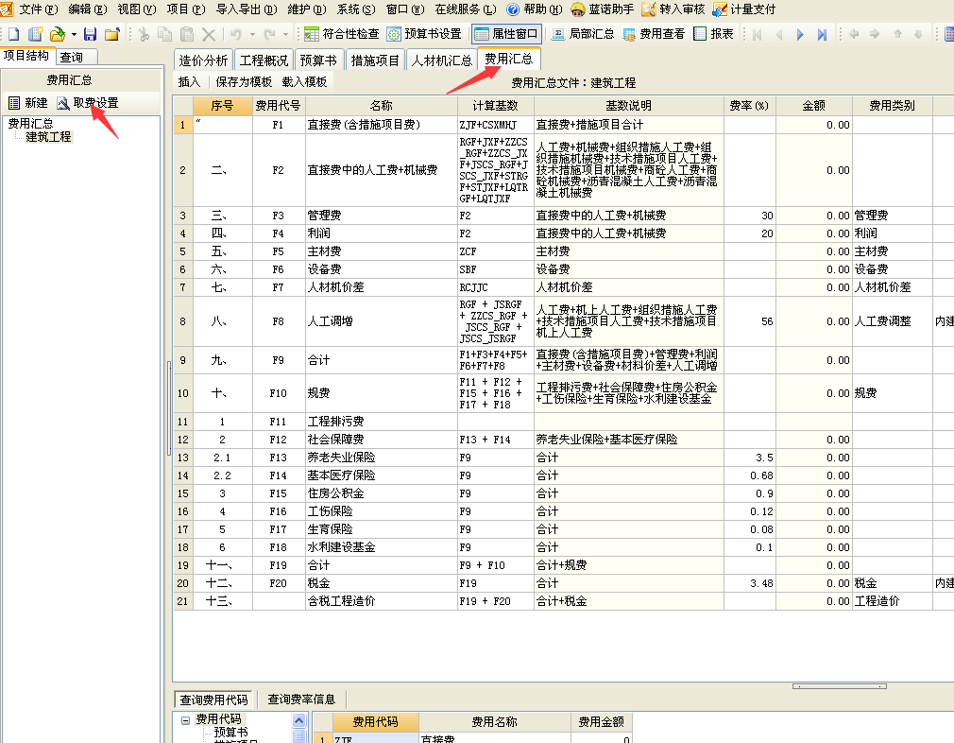Toggle the 属性窗口 properties window
Image resolution: width=954 pixels, height=743 pixels.
[x=506, y=34]
